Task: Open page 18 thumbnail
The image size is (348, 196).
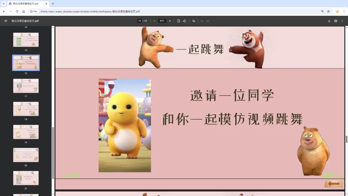Action: [26, 109]
